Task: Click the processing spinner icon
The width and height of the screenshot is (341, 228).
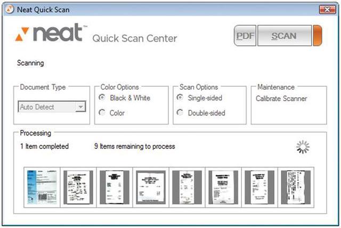Action: click(303, 147)
